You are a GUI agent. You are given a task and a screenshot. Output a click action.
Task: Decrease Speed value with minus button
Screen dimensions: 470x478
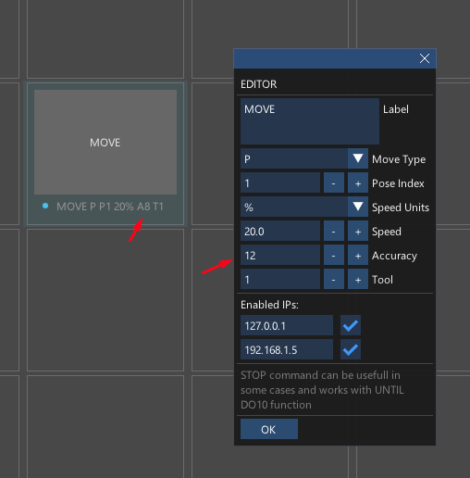[x=334, y=231]
